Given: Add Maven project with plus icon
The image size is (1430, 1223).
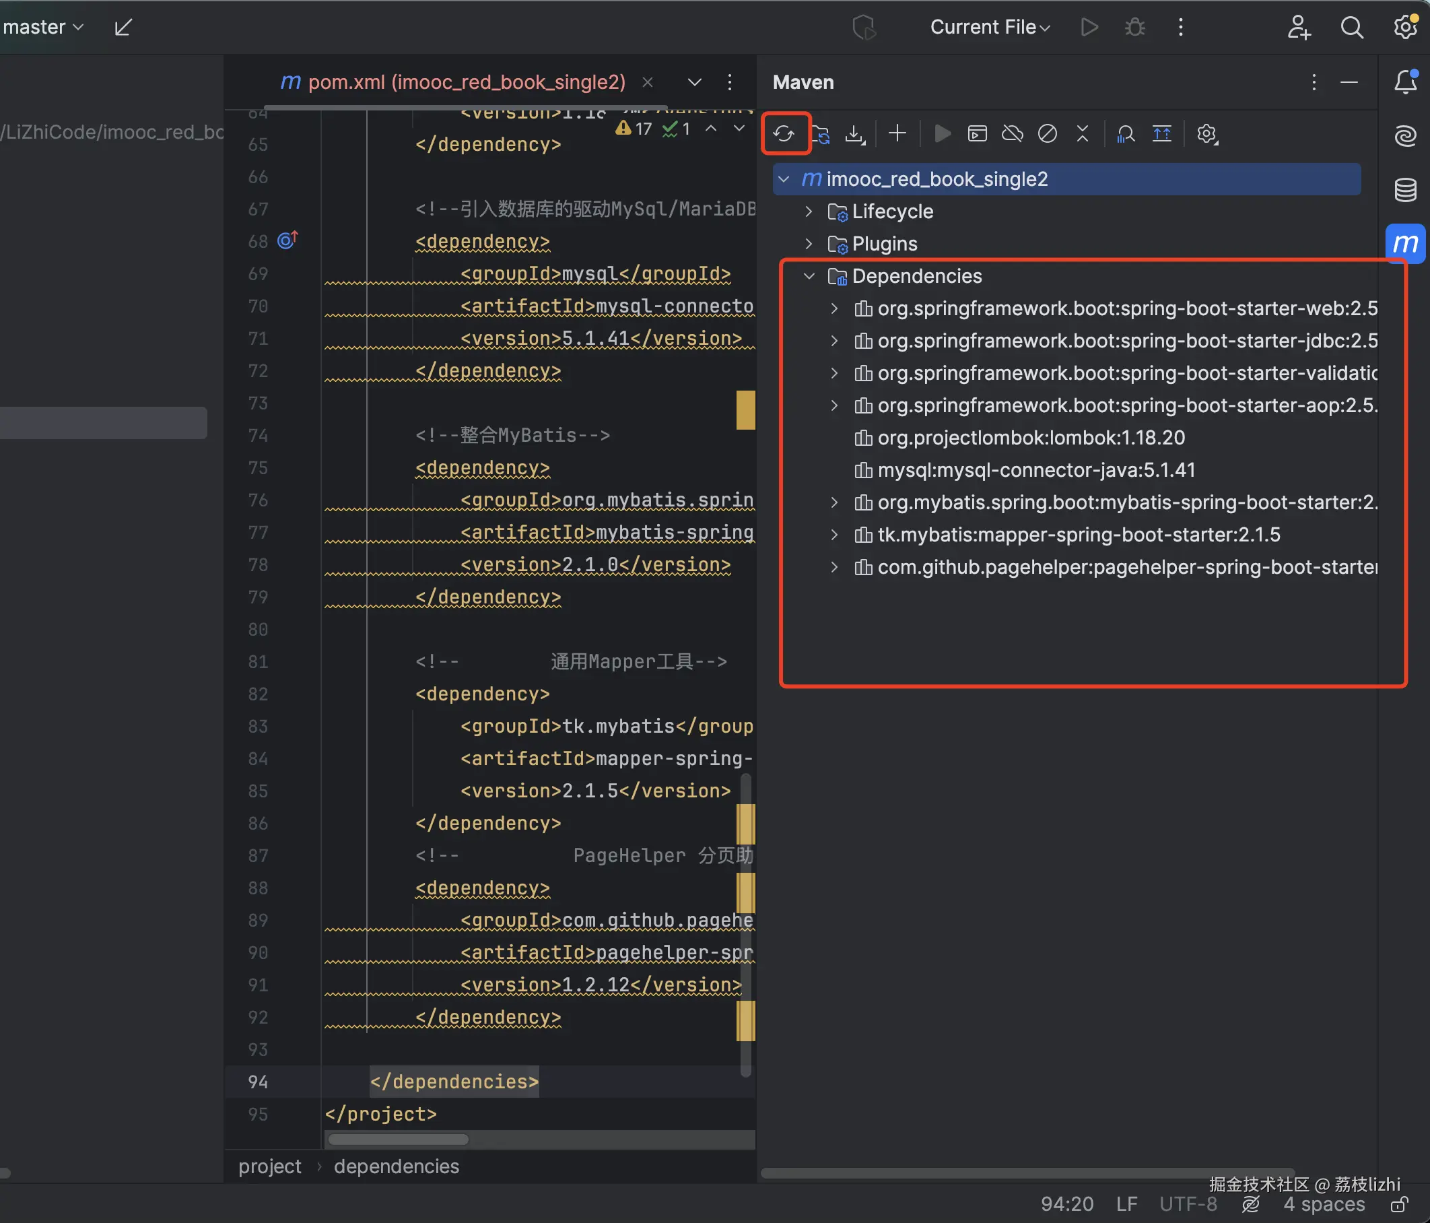Looking at the screenshot, I should tap(897, 133).
